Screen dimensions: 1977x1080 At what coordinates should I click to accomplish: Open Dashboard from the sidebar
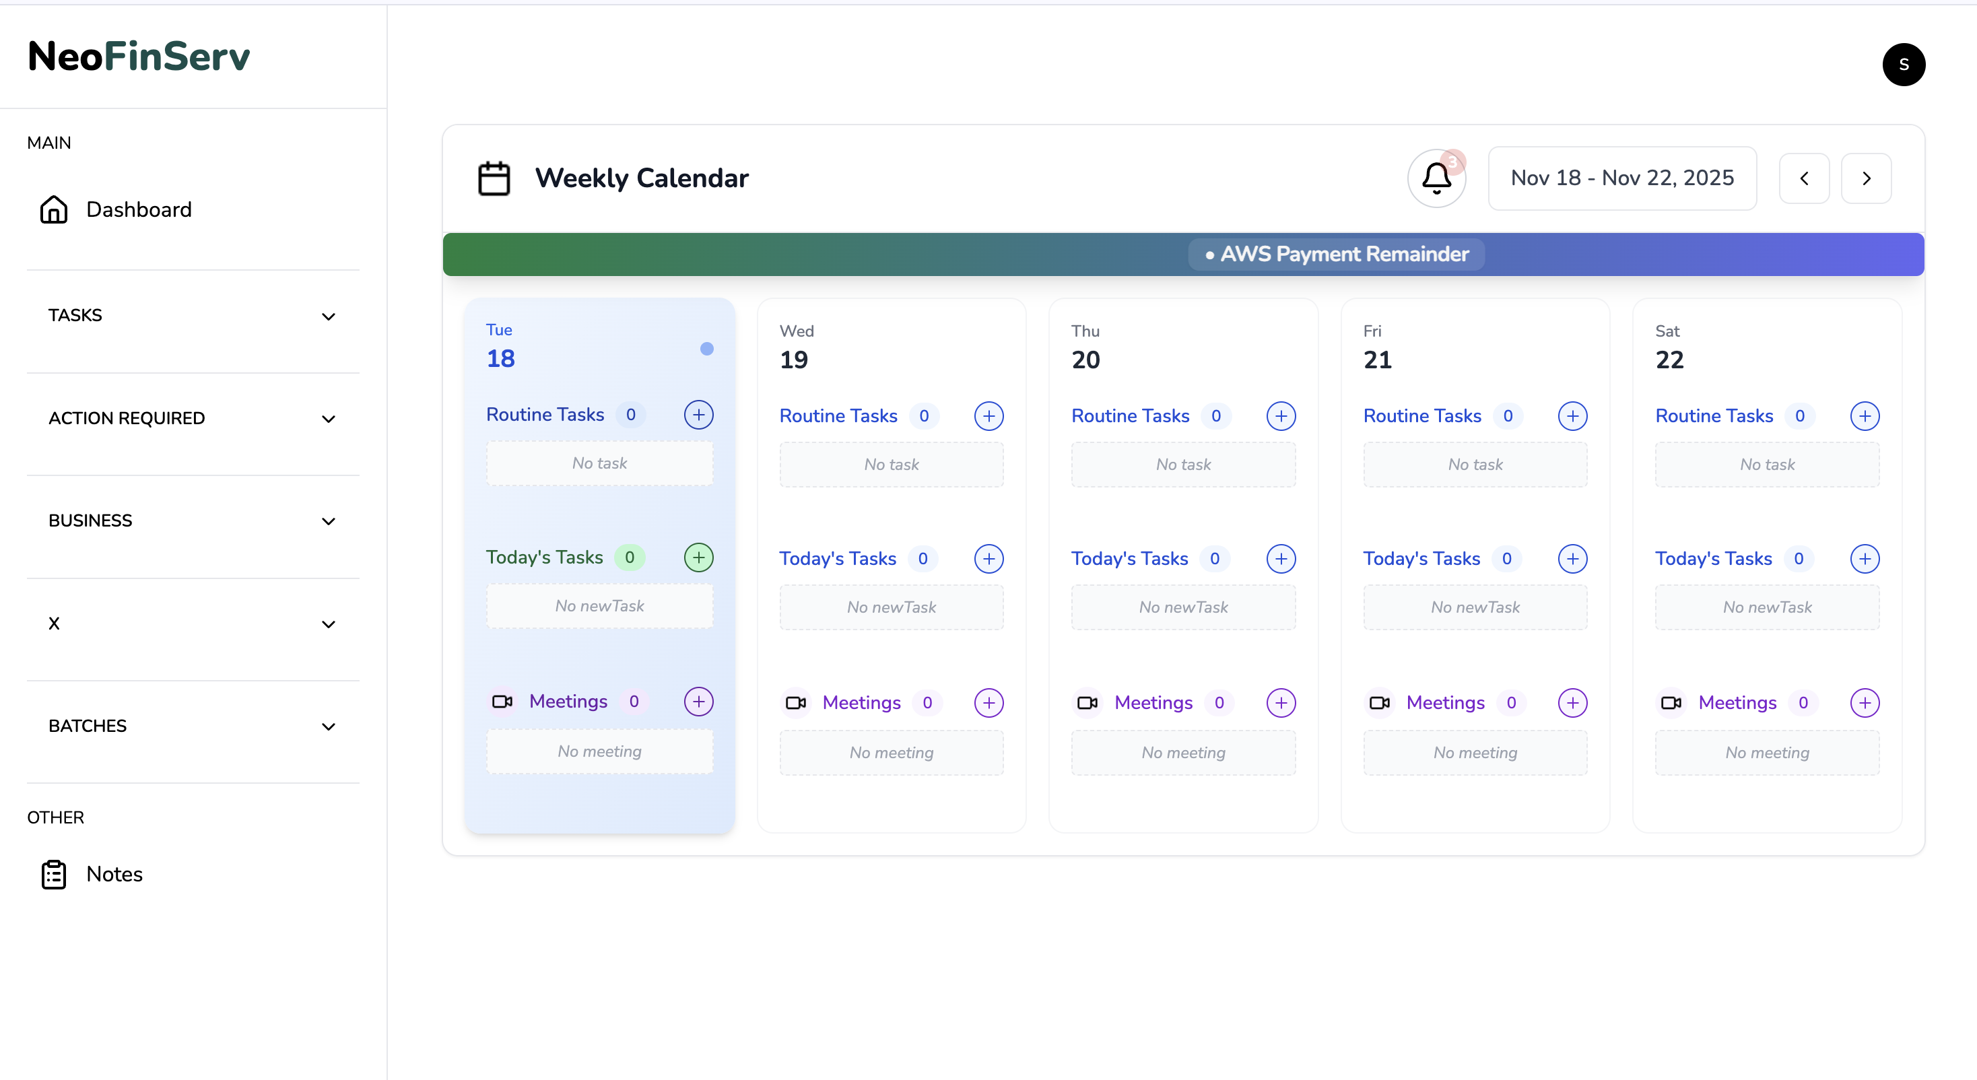pos(138,209)
